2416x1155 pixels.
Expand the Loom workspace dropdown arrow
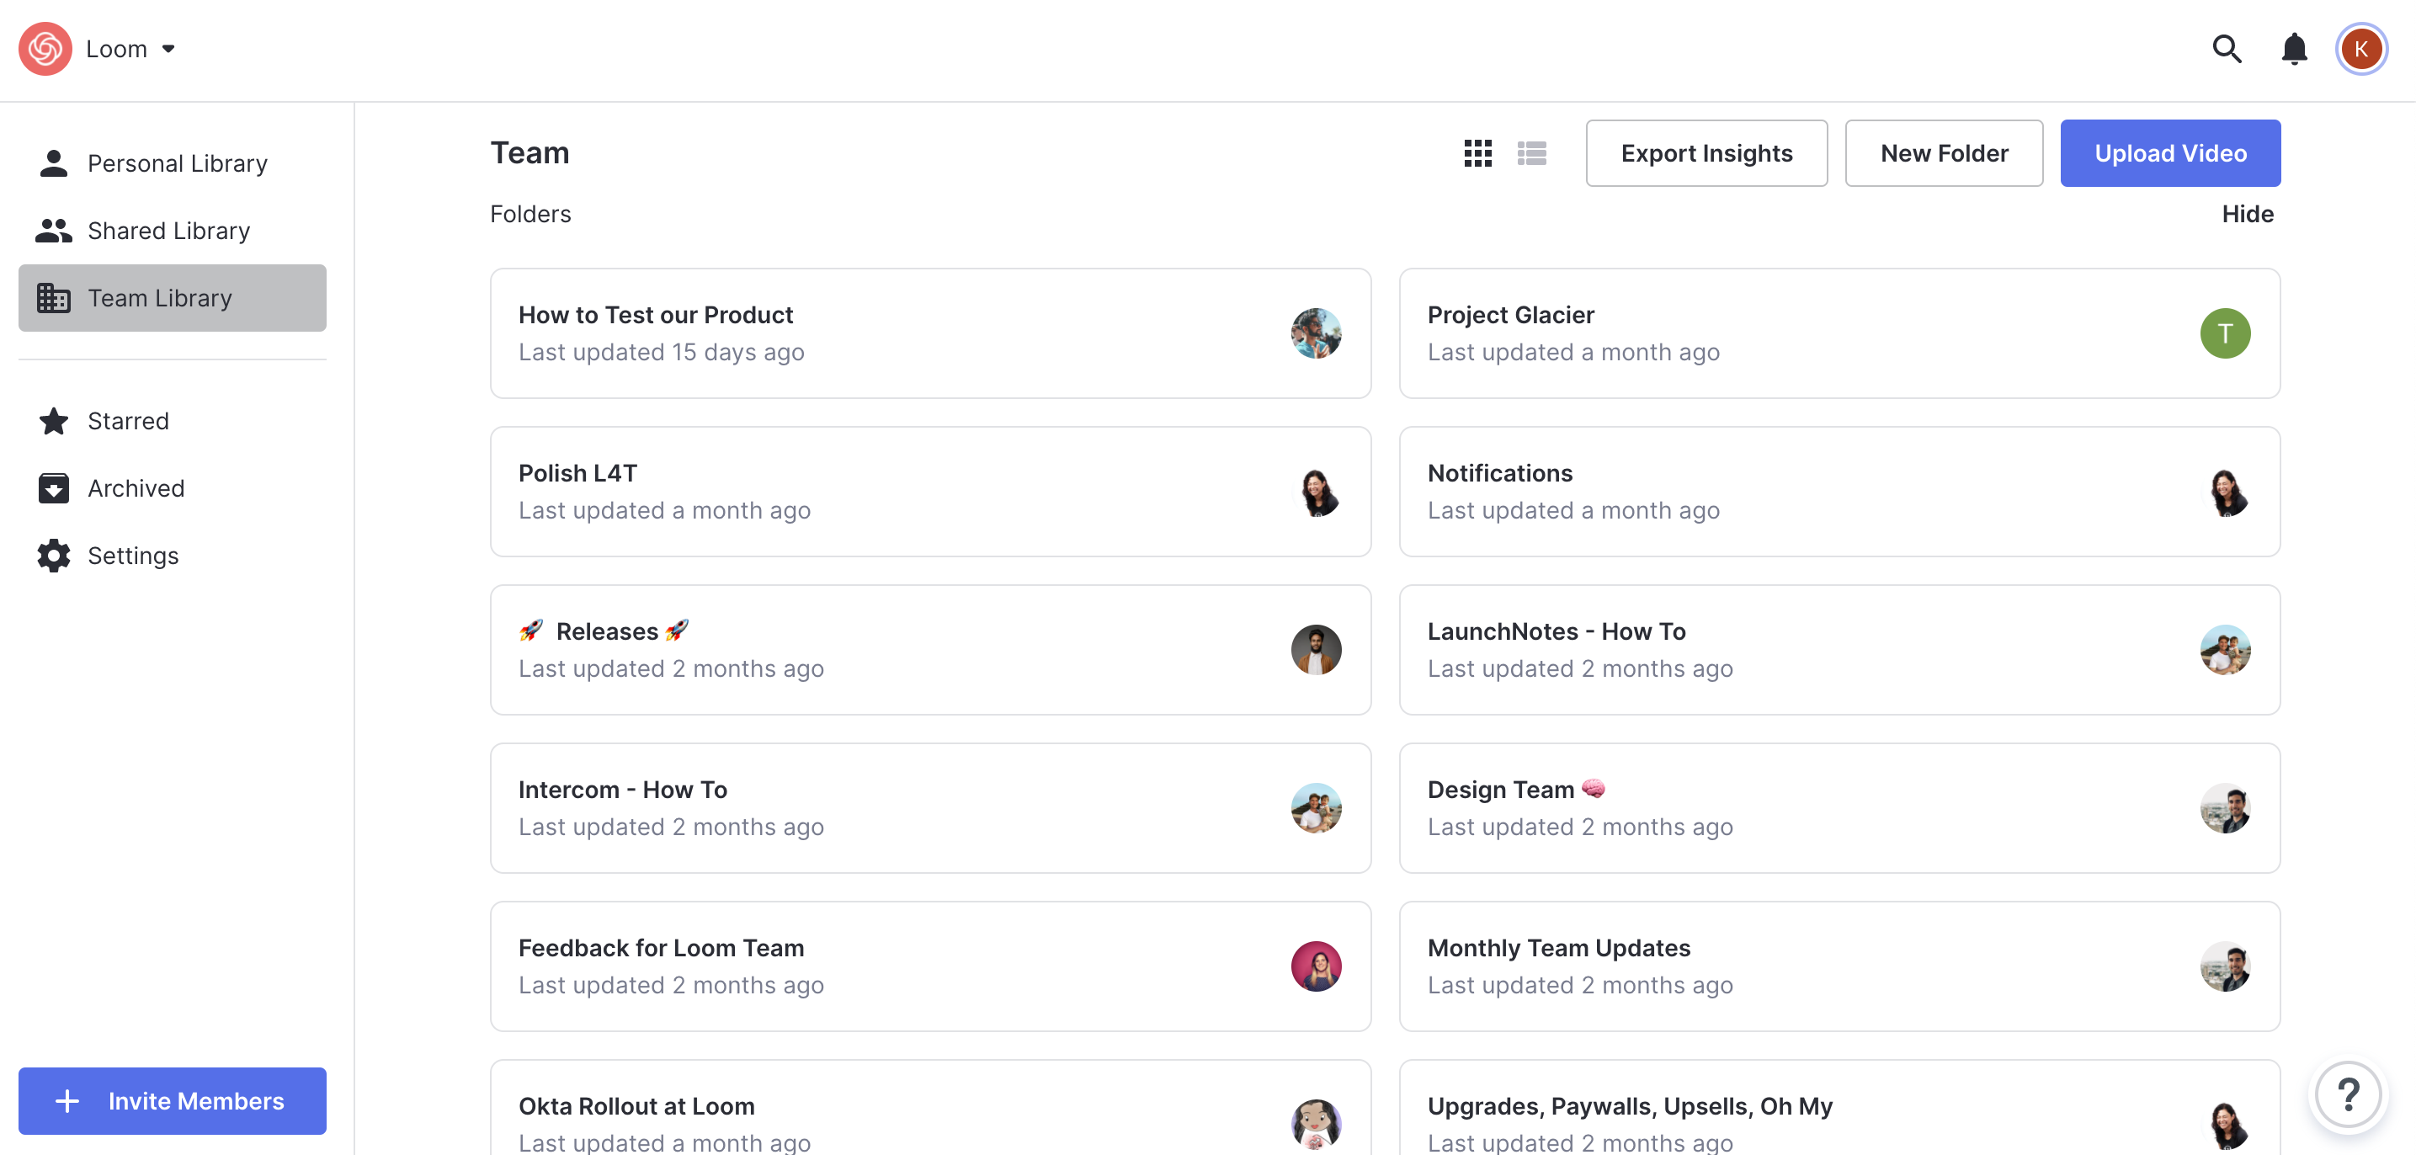point(169,49)
